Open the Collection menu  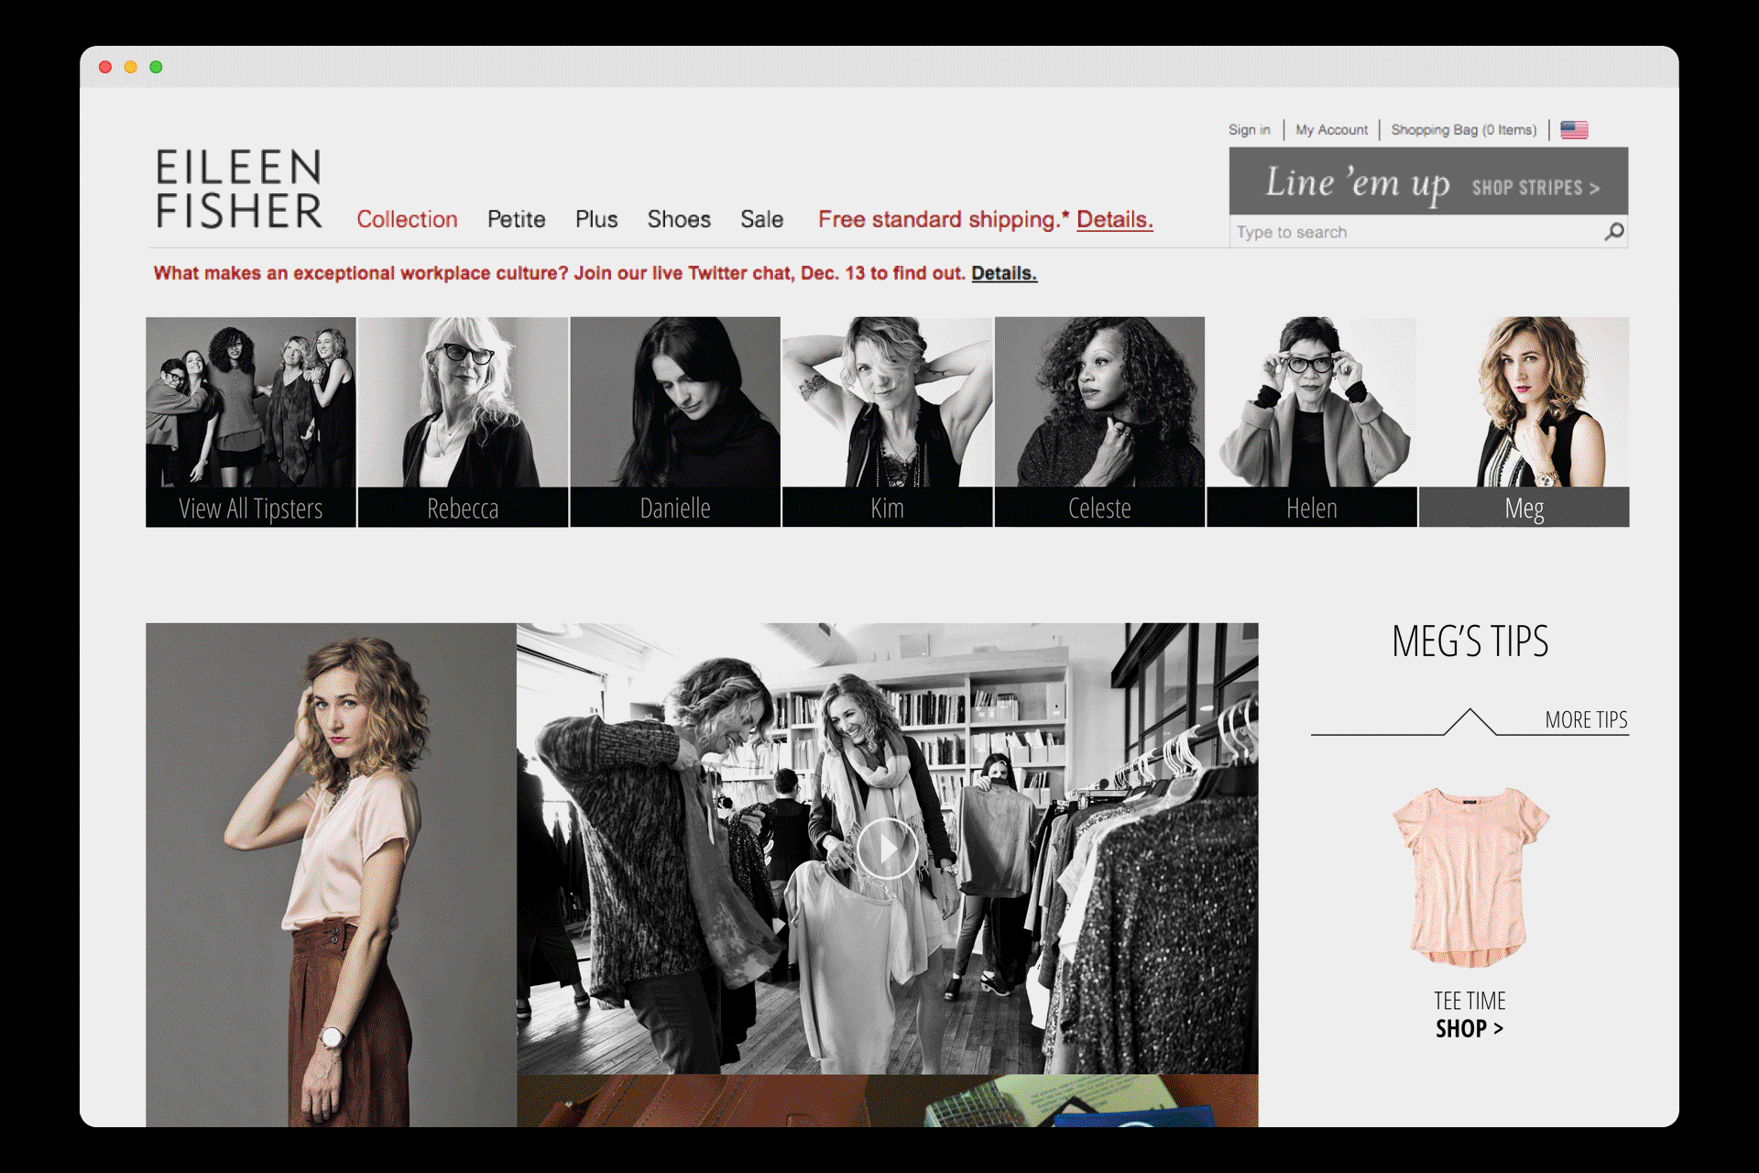click(407, 220)
